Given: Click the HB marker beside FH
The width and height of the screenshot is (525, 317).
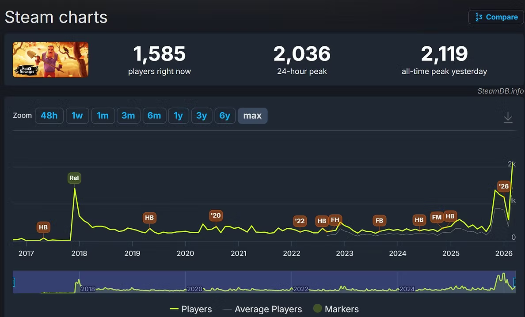Looking at the screenshot, I should (321, 221).
